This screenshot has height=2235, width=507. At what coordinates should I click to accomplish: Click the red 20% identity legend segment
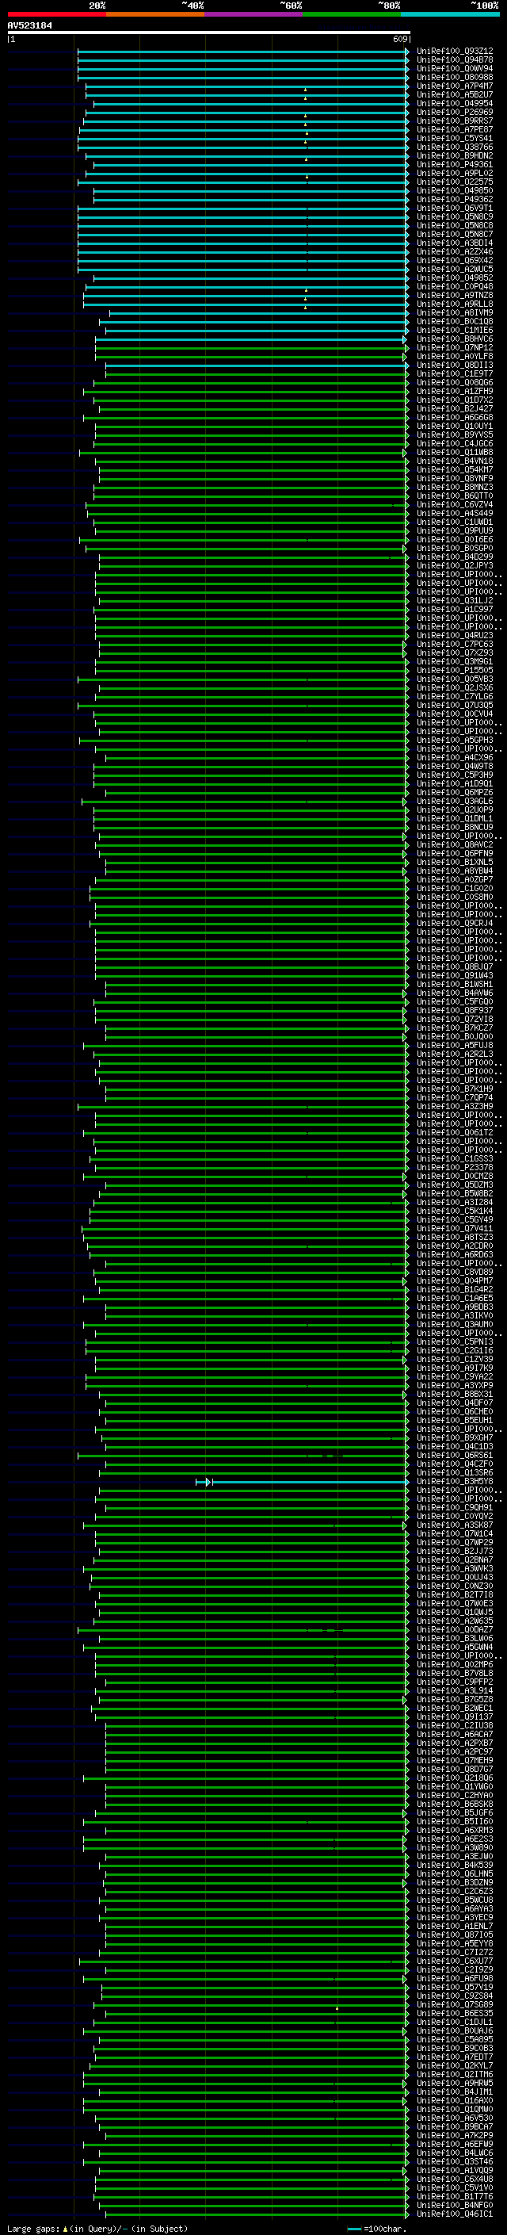tap(56, 14)
